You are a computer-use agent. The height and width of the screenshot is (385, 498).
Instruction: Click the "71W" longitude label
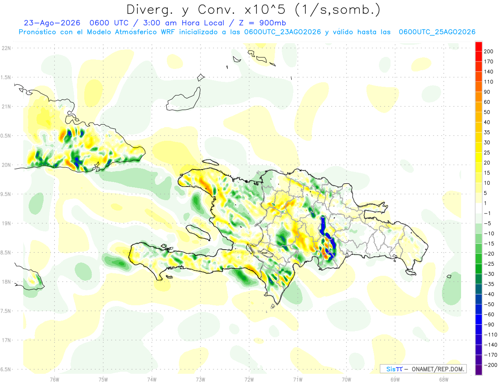(298, 380)
